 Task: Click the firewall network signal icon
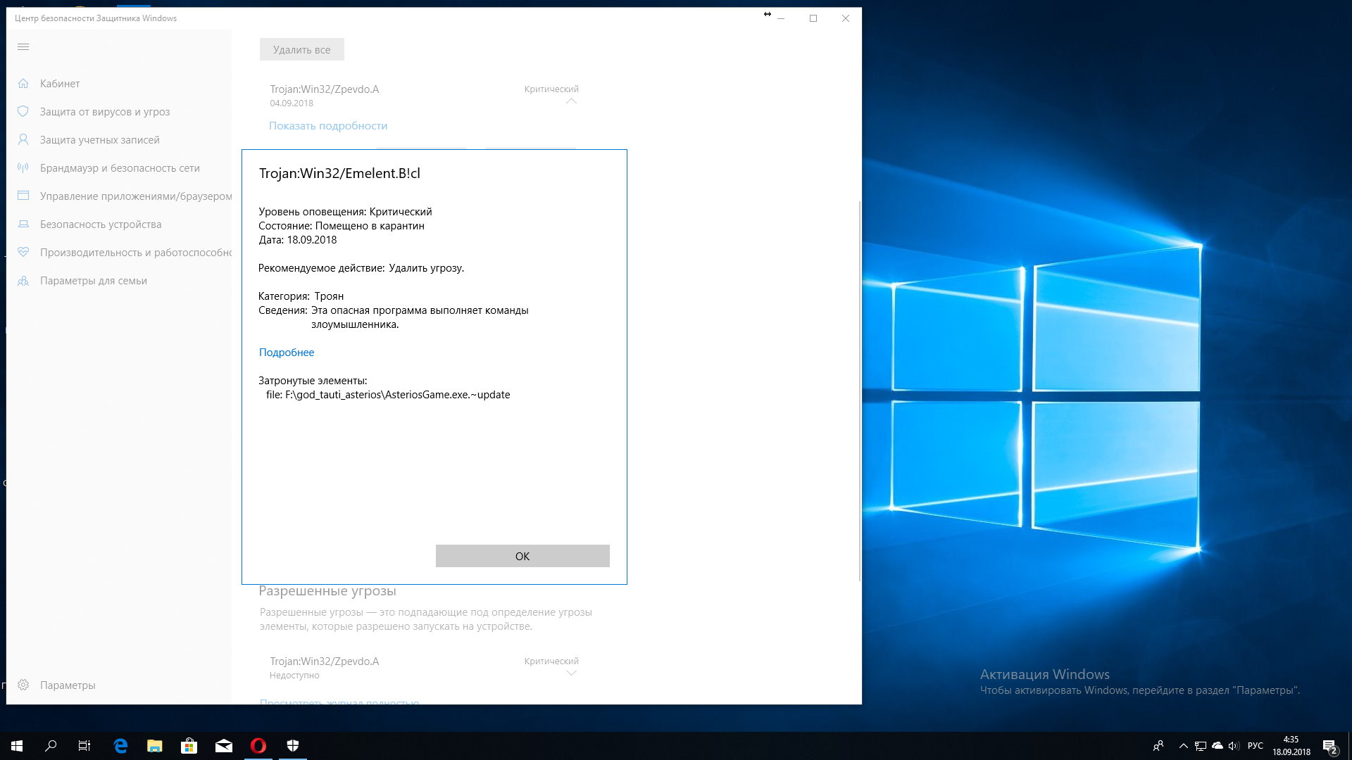point(23,168)
